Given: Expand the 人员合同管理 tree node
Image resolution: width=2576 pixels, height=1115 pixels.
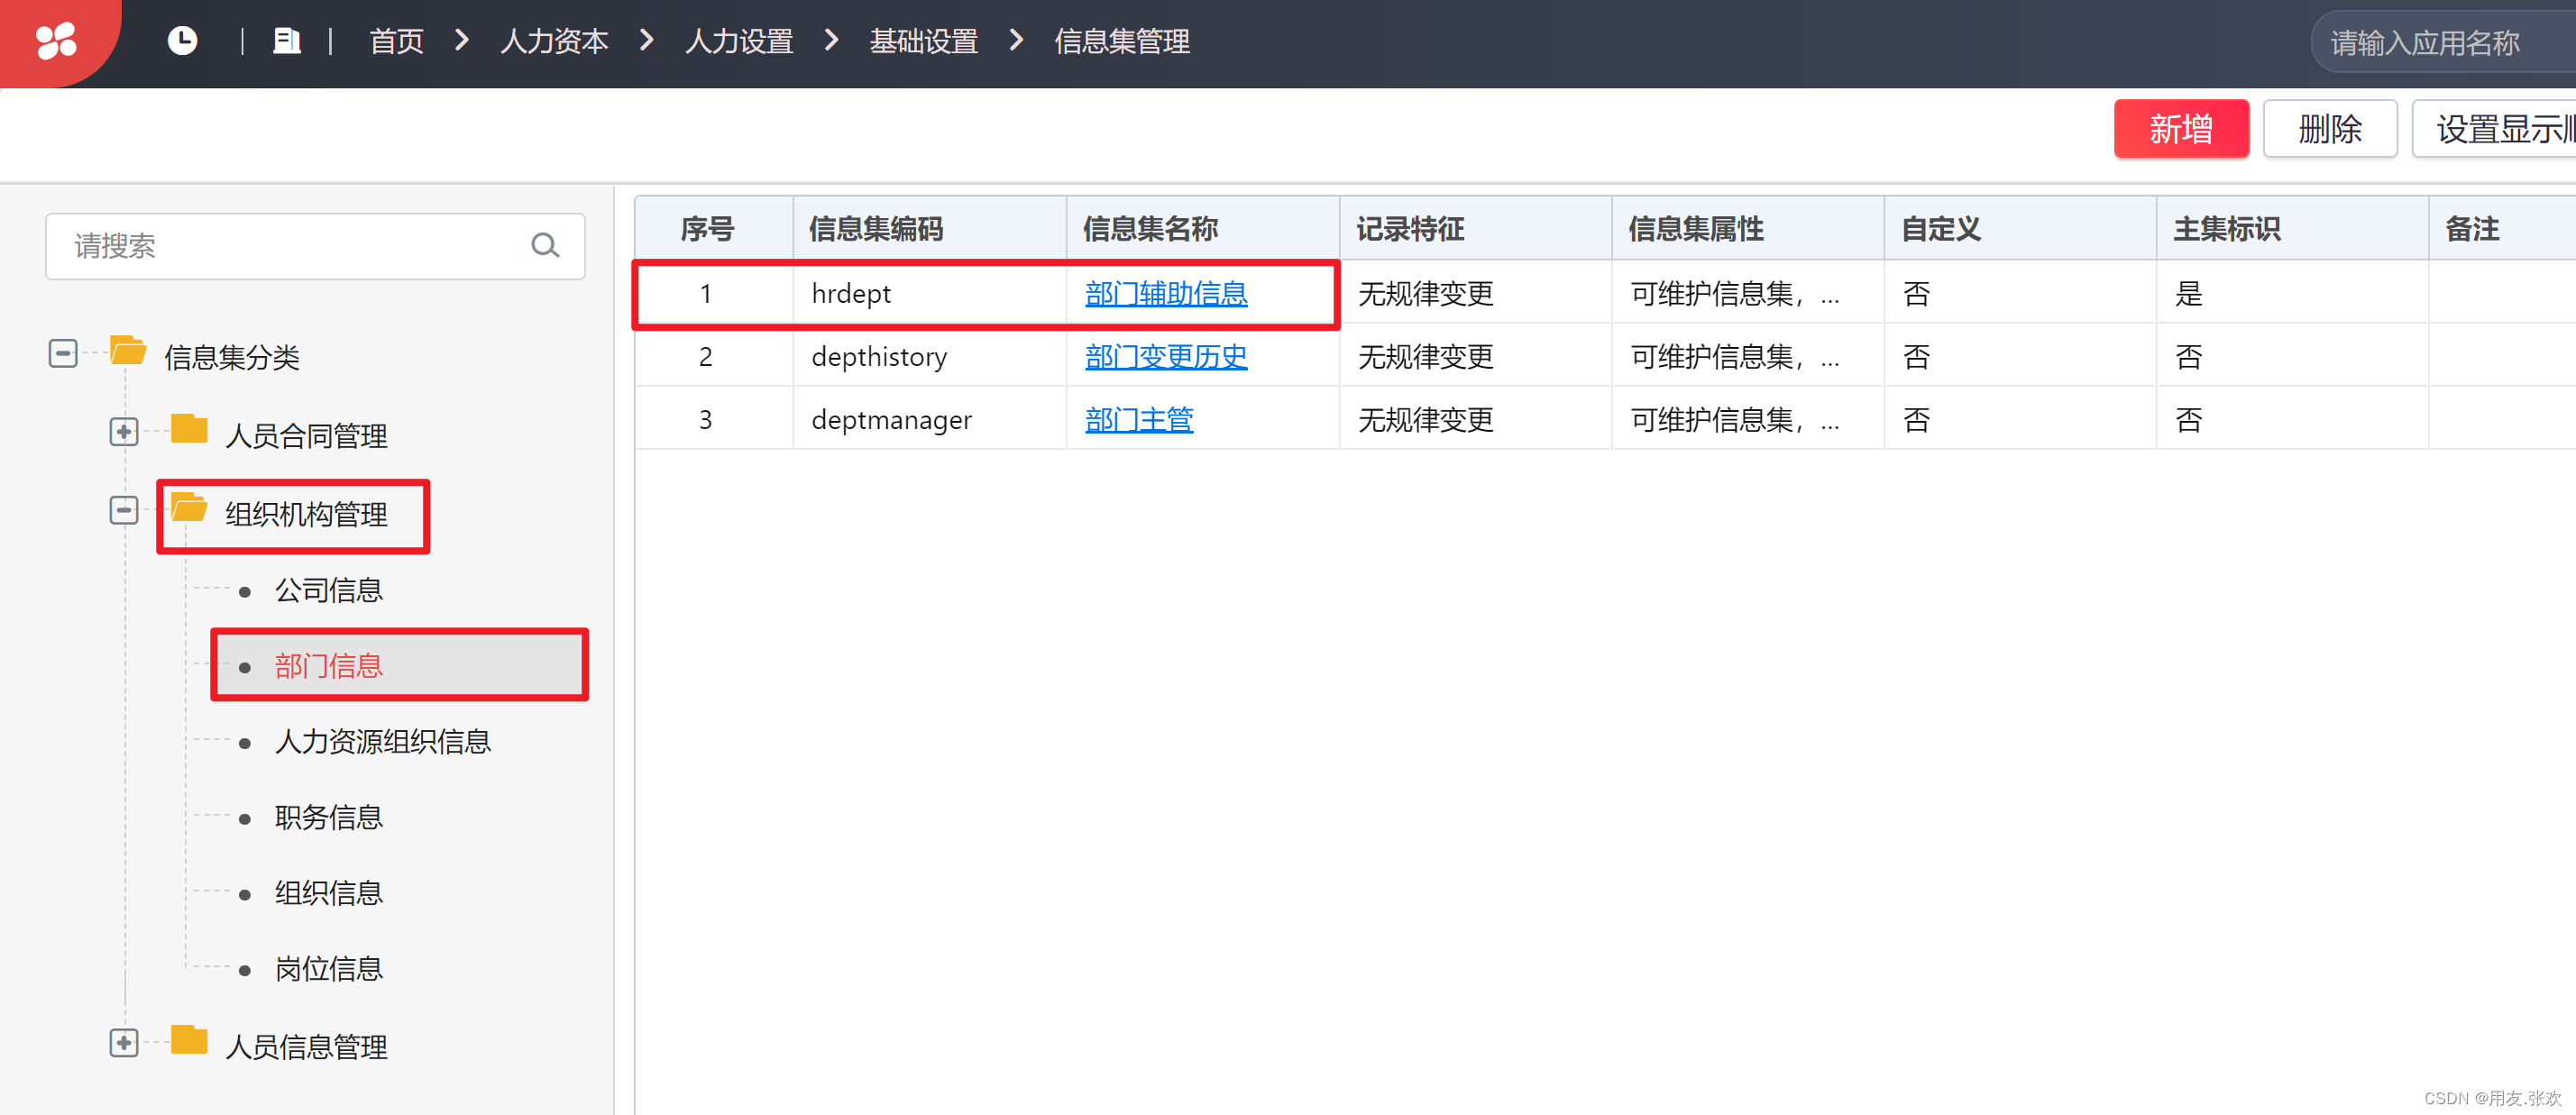Looking at the screenshot, I should coord(124,432).
